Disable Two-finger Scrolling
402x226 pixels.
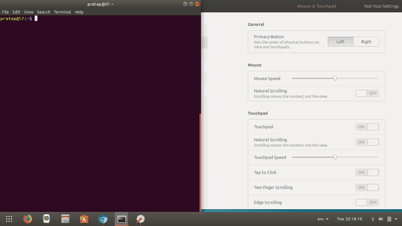coord(367,187)
